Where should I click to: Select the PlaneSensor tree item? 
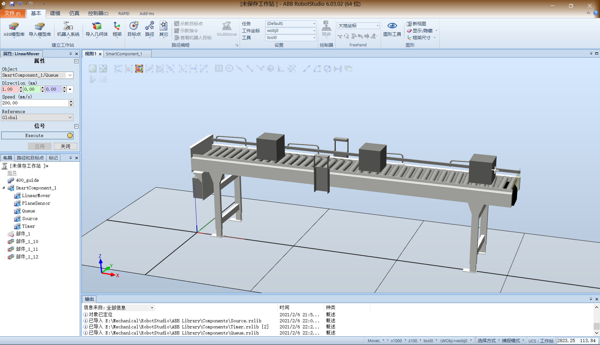[x=36, y=203]
